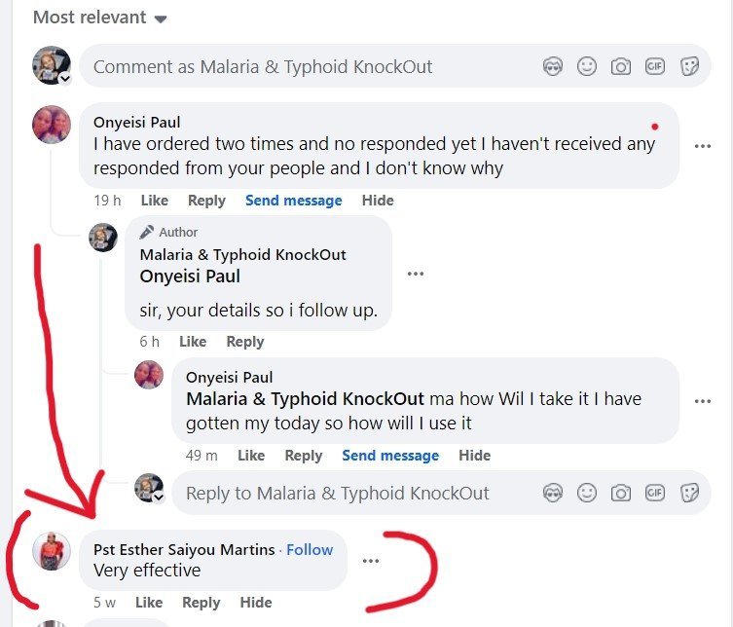Add GIF in top comment box
Viewport: 733px width, 627px height.
click(x=655, y=66)
